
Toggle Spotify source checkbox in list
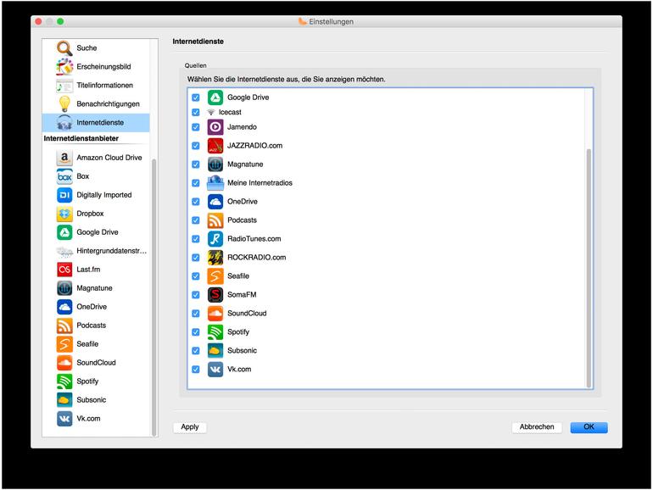pyautogui.click(x=196, y=332)
